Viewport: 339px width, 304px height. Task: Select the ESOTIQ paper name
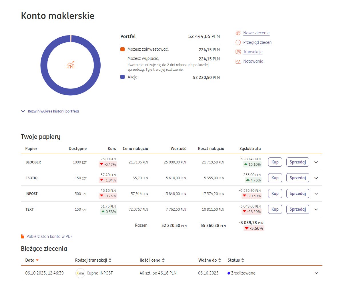coord(31,178)
